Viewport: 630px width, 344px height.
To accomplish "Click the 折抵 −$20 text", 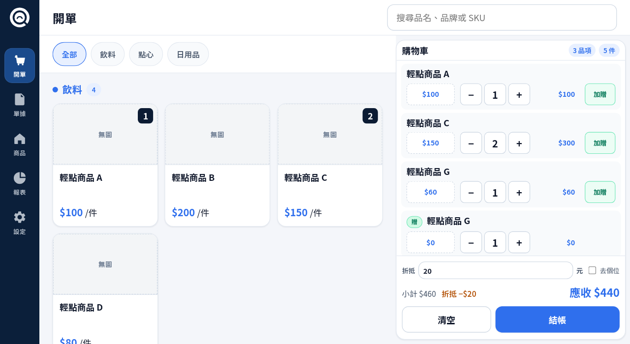I will point(459,293).
